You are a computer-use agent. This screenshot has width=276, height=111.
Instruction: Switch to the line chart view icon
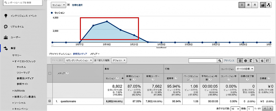click(262, 5)
